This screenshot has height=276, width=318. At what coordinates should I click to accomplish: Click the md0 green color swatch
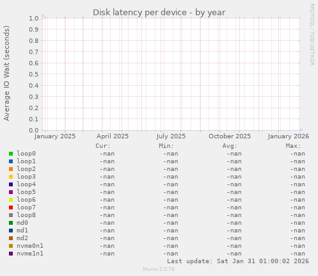(11, 223)
